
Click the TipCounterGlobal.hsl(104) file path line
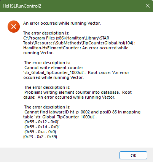[79, 43]
